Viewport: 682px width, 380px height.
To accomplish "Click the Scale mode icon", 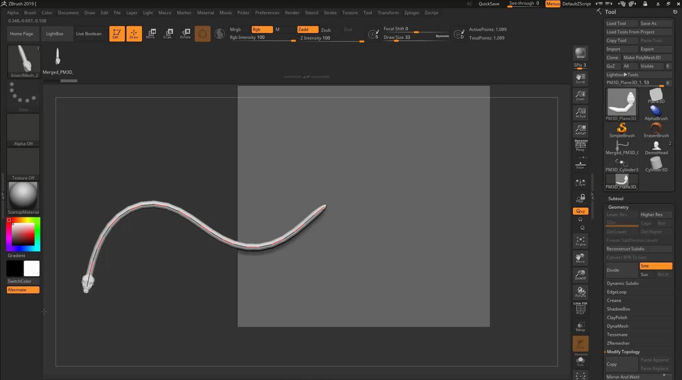I will coord(168,34).
